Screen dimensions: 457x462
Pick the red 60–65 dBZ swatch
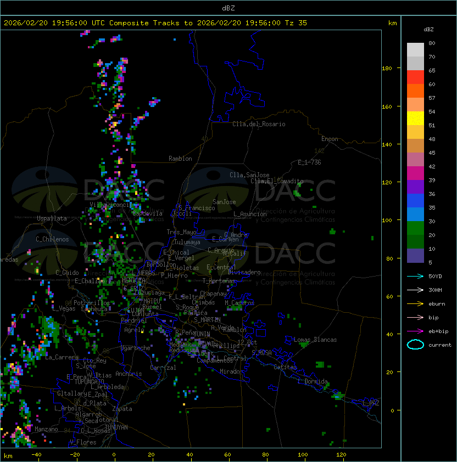pyautogui.click(x=415, y=77)
